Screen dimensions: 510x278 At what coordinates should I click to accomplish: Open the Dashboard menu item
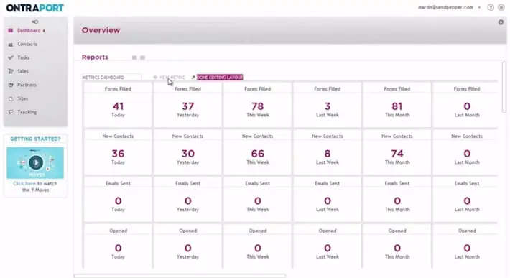[x=29, y=31]
